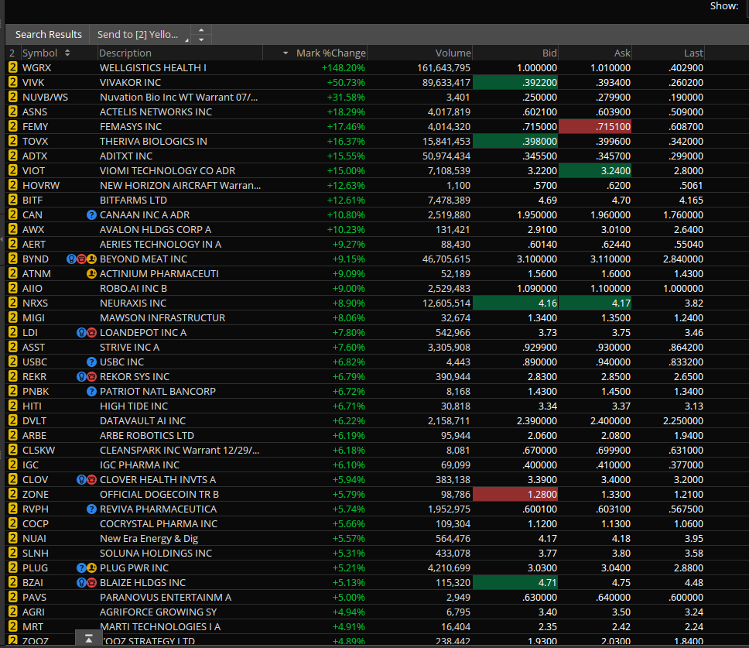Sort by the Description column header

coord(125,53)
